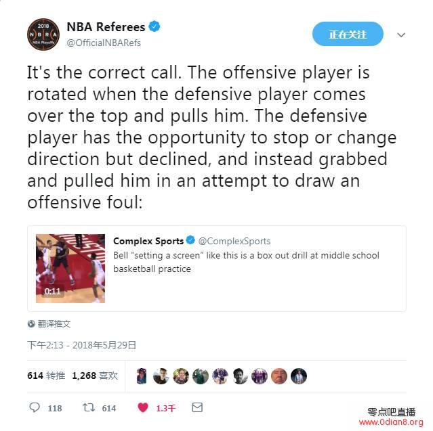
Task: Click the red heart like icon
Action: (143, 407)
